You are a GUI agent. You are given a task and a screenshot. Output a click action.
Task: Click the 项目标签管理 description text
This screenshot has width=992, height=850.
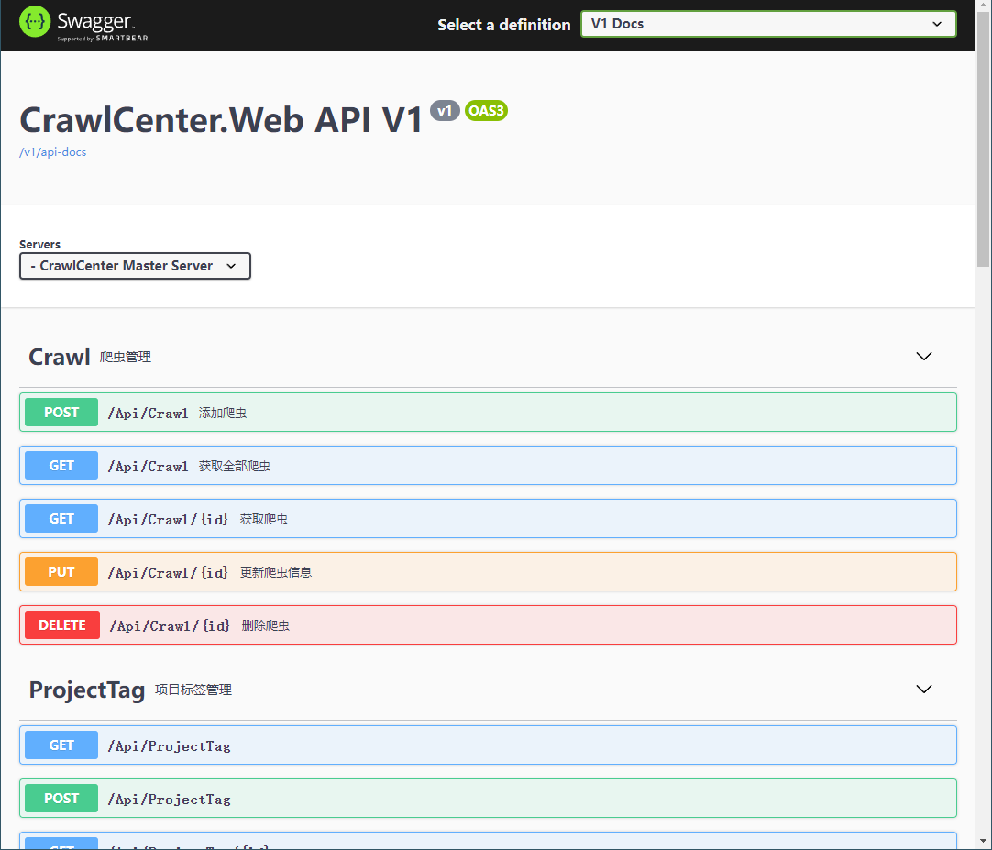(x=193, y=690)
